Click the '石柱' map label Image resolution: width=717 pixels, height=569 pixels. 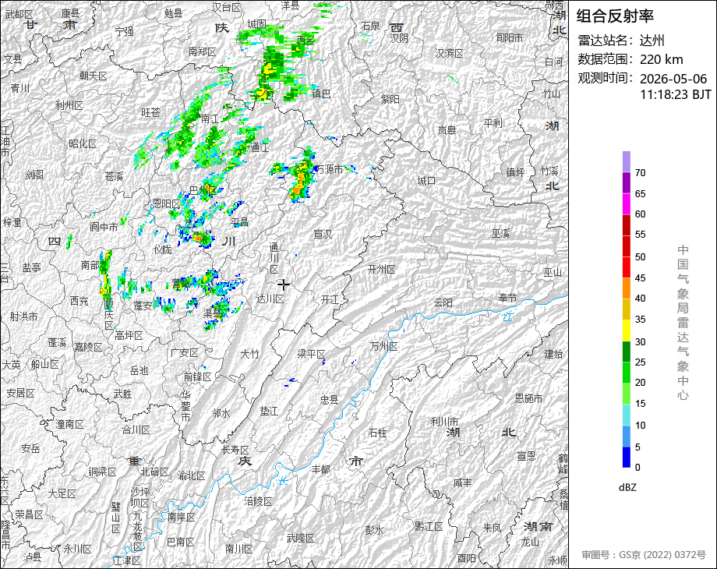(377, 433)
